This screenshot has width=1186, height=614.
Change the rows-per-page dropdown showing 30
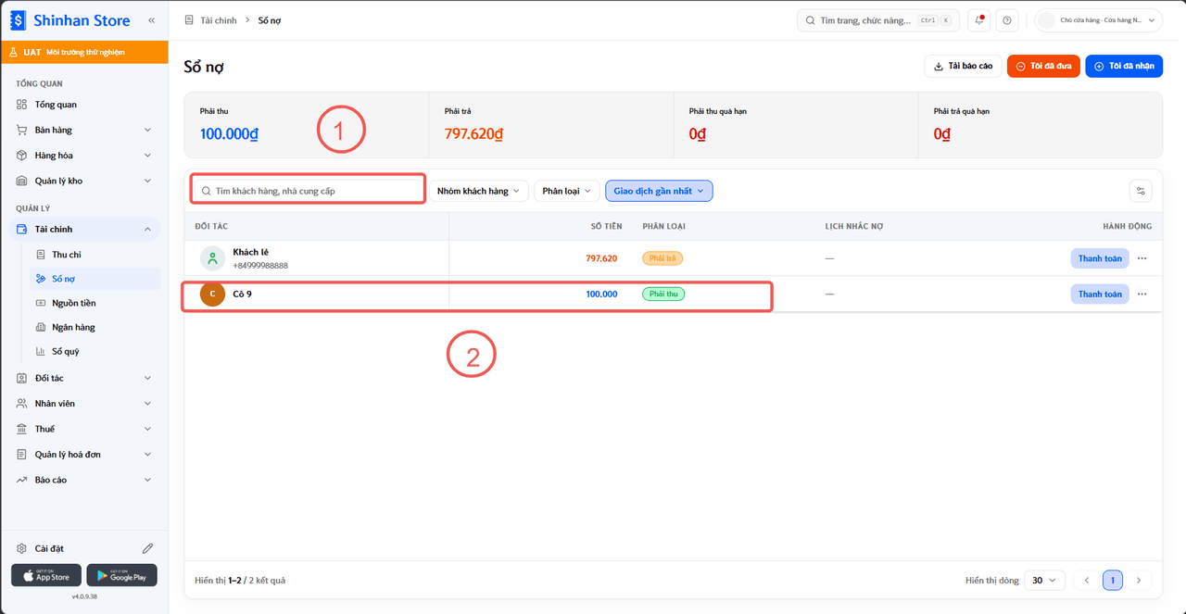(1044, 581)
